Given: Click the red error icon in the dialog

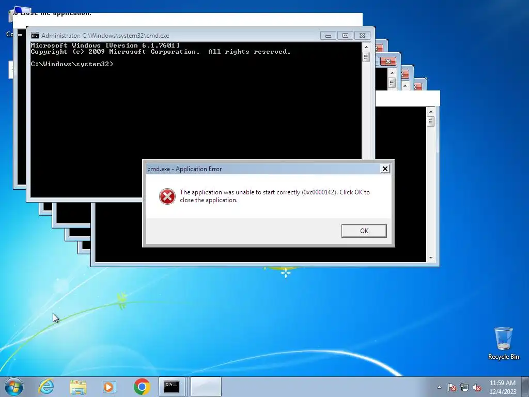Looking at the screenshot, I should tap(167, 196).
